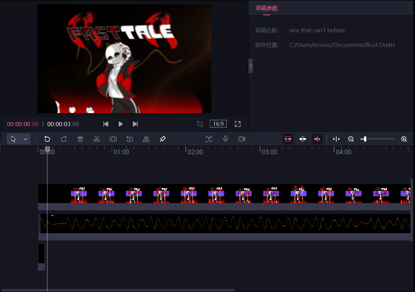Select the 草稿参数 tab

(267, 8)
